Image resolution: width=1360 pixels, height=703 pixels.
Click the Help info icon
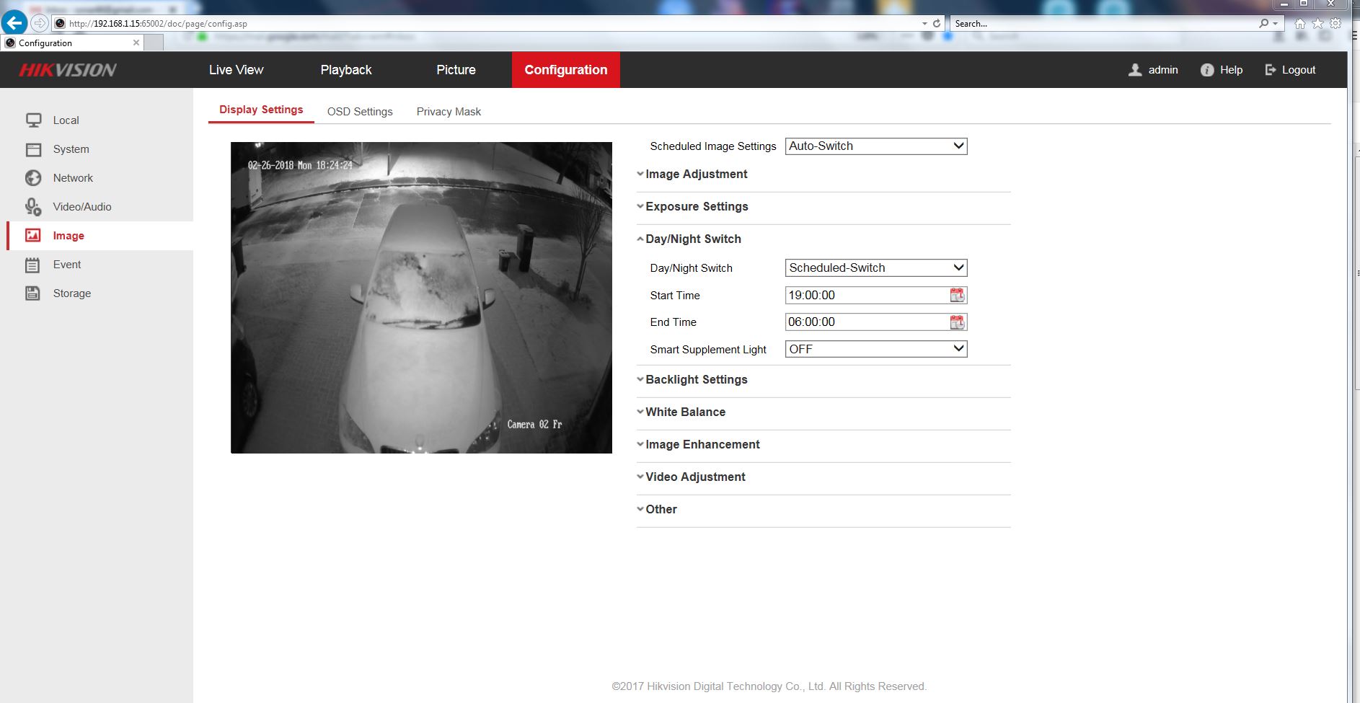click(x=1206, y=70)
